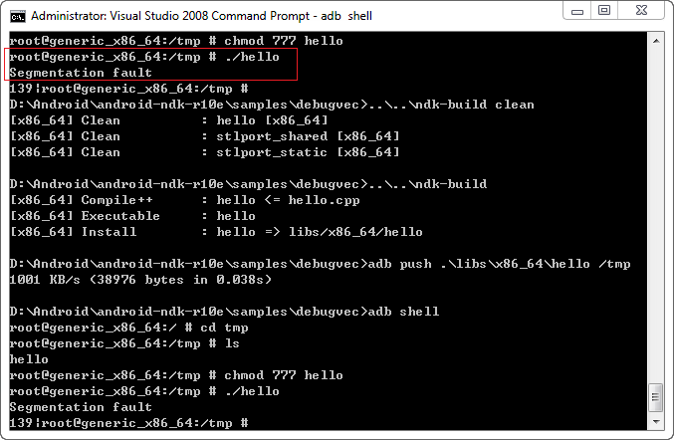
Task: Click "Segmentation fault" inside the red box
Action: pyautogui.click(x=81, y=73)
